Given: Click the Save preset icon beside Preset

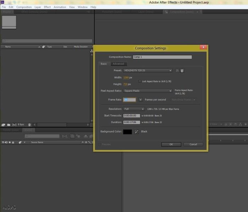Looking at the screenshot, I should pos(177,71).
